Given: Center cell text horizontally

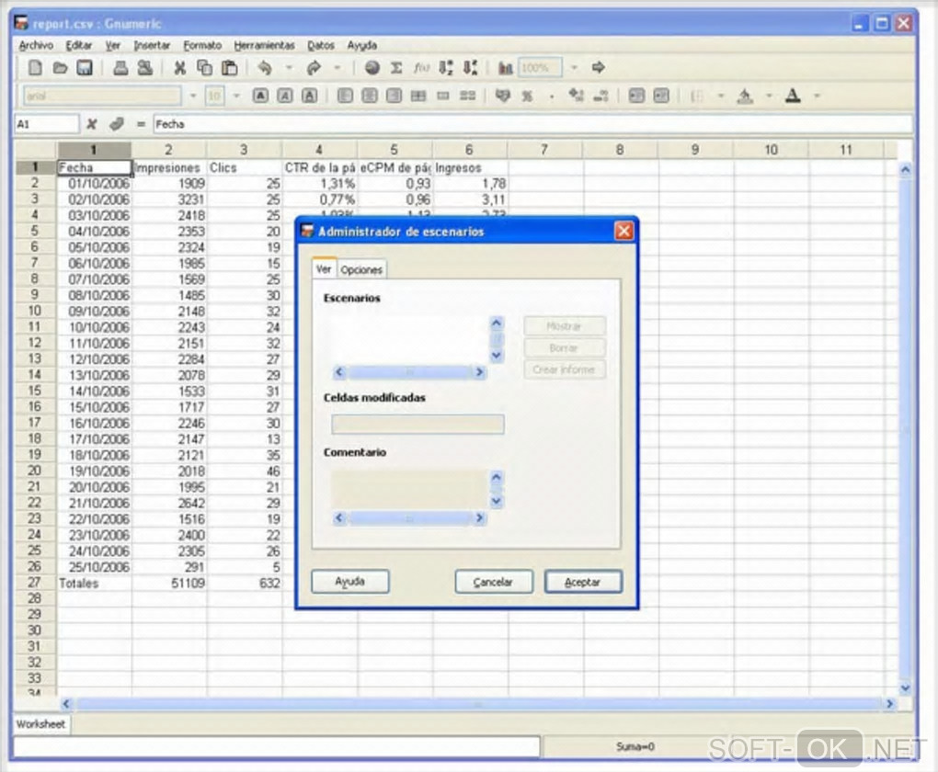Looking at the screenshot, I should tap(370, 96).
